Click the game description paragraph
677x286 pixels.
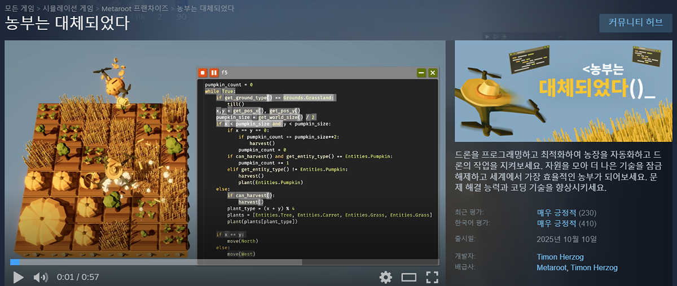point(561,171)
